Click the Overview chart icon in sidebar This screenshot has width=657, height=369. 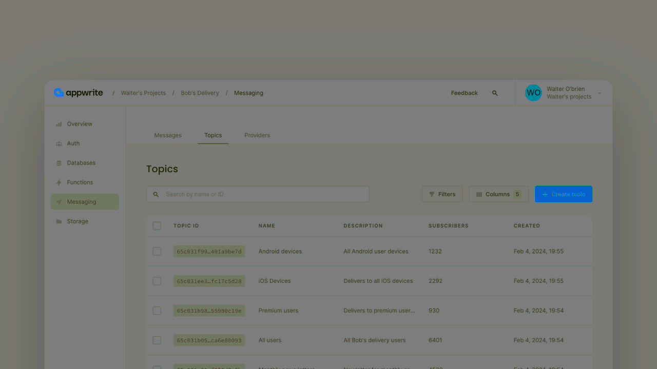[x=59, y=124]
